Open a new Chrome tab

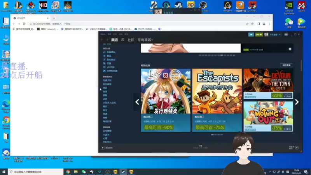[x=54, y=18]
